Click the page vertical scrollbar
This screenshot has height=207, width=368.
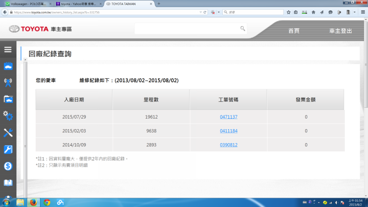pyautogui.click(x=366, y=66)
